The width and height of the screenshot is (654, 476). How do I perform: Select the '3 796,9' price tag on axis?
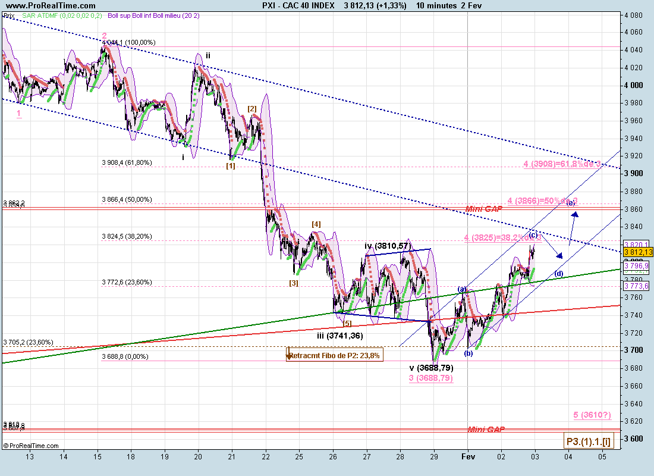point(637,265)
